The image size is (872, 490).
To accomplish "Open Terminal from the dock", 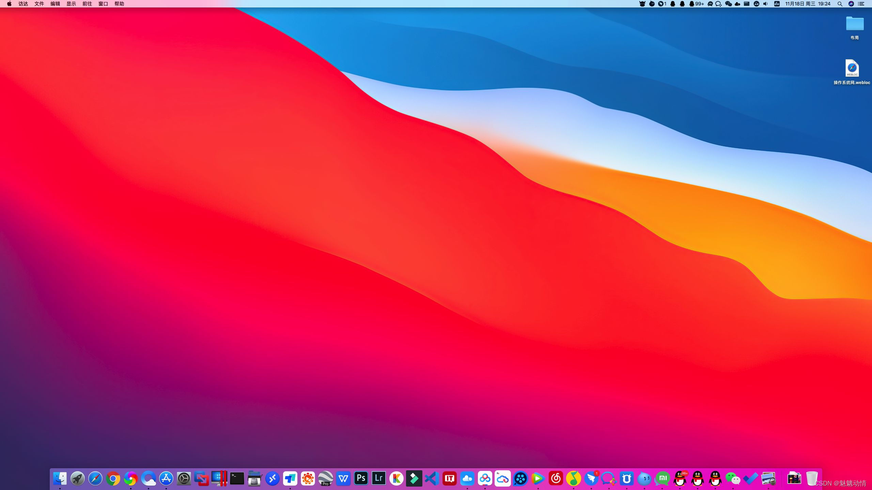I will 237,478.
